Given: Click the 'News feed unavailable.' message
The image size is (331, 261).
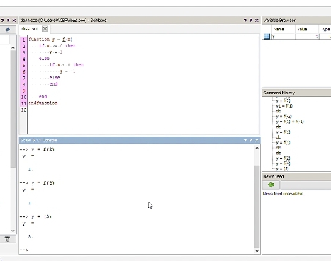Looking at the screenshot, I should coord(284,194).
